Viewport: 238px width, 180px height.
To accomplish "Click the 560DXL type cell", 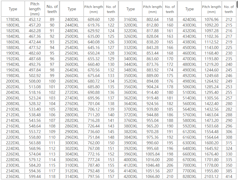I will [189, 104].
